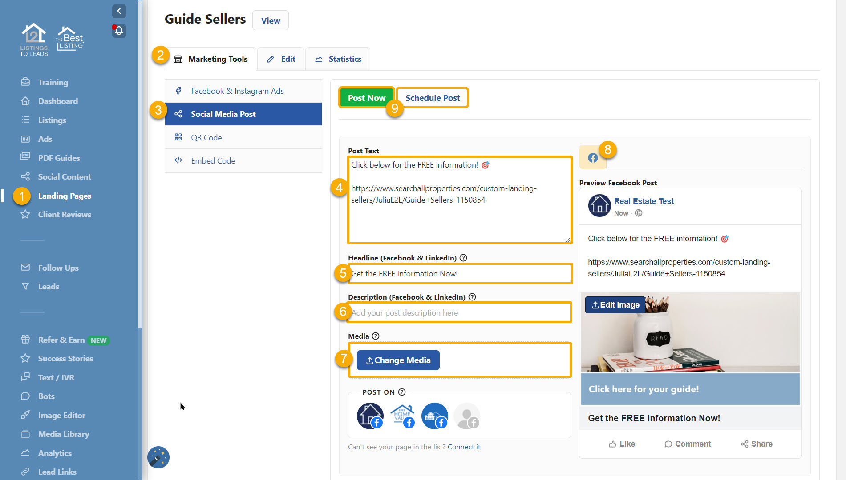Click into the Description input field
846x480 pixels.
coord(459,312)
